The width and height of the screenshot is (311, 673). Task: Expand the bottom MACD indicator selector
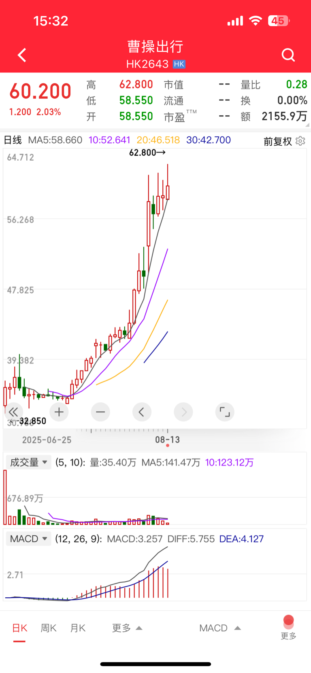220,628
